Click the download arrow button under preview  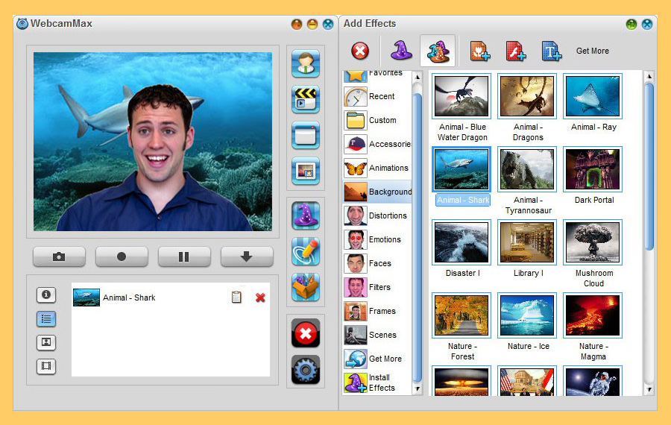tap(246, 256)
